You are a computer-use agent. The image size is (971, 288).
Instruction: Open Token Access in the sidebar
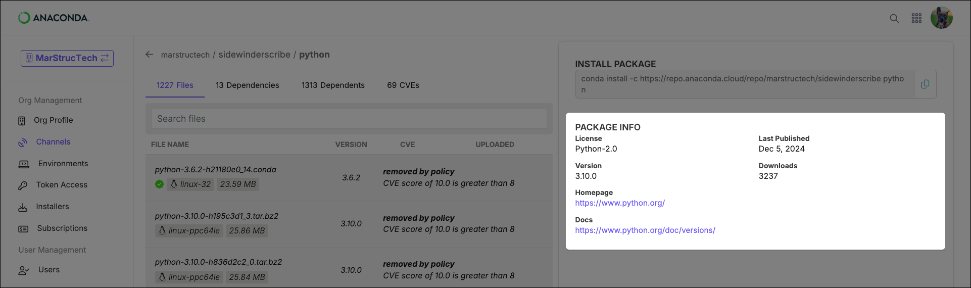coord(62,185)
